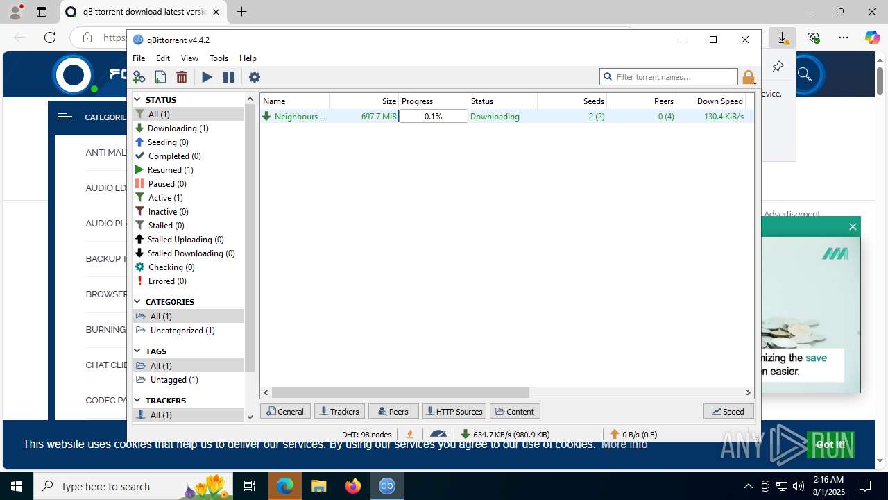Open the View menu

pyautogui.click(x=189, y=58)
